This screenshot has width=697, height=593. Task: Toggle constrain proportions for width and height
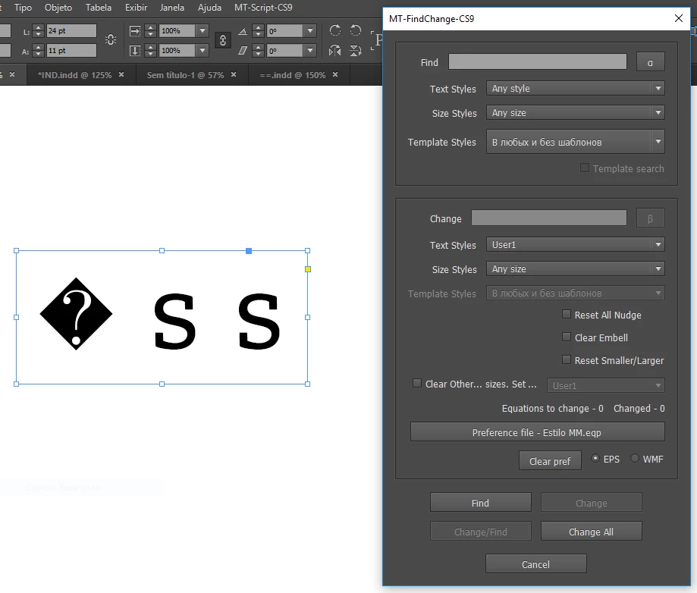click(x=111, y=40)
